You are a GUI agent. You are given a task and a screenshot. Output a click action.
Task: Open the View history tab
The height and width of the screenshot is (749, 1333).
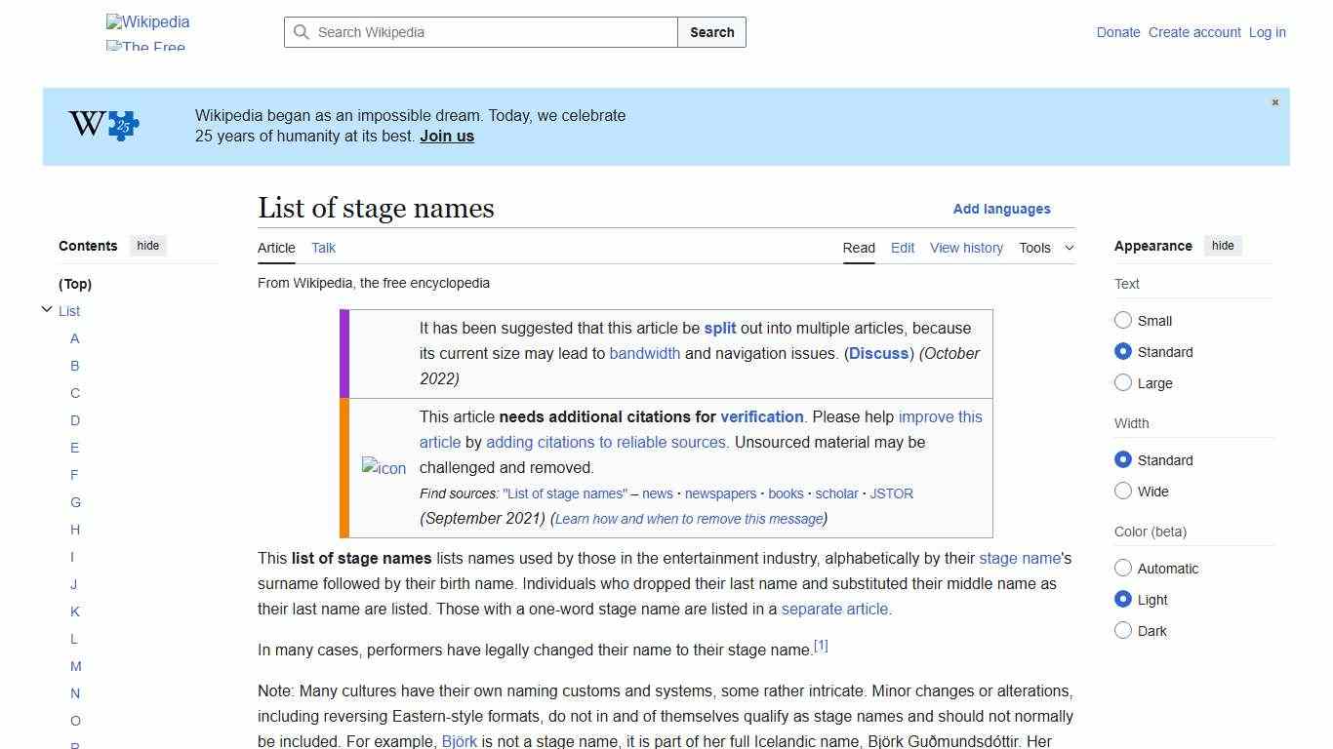[x=966, y=248]
